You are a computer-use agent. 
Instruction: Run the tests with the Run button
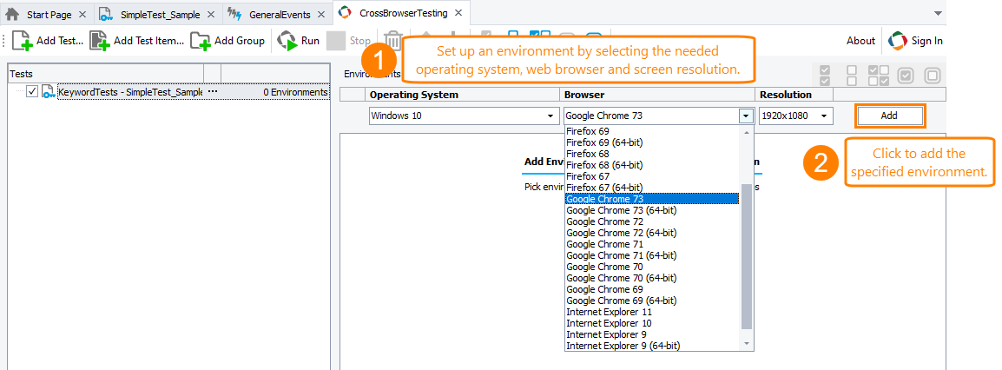pyautogui.click(x=298, y=41)
